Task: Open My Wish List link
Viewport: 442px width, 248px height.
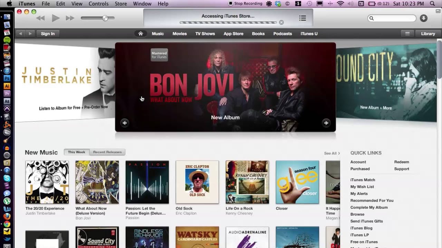Action: (362, 187)
